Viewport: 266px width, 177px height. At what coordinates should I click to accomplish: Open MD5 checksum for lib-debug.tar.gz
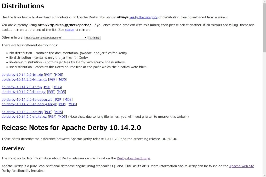[72, 104]
